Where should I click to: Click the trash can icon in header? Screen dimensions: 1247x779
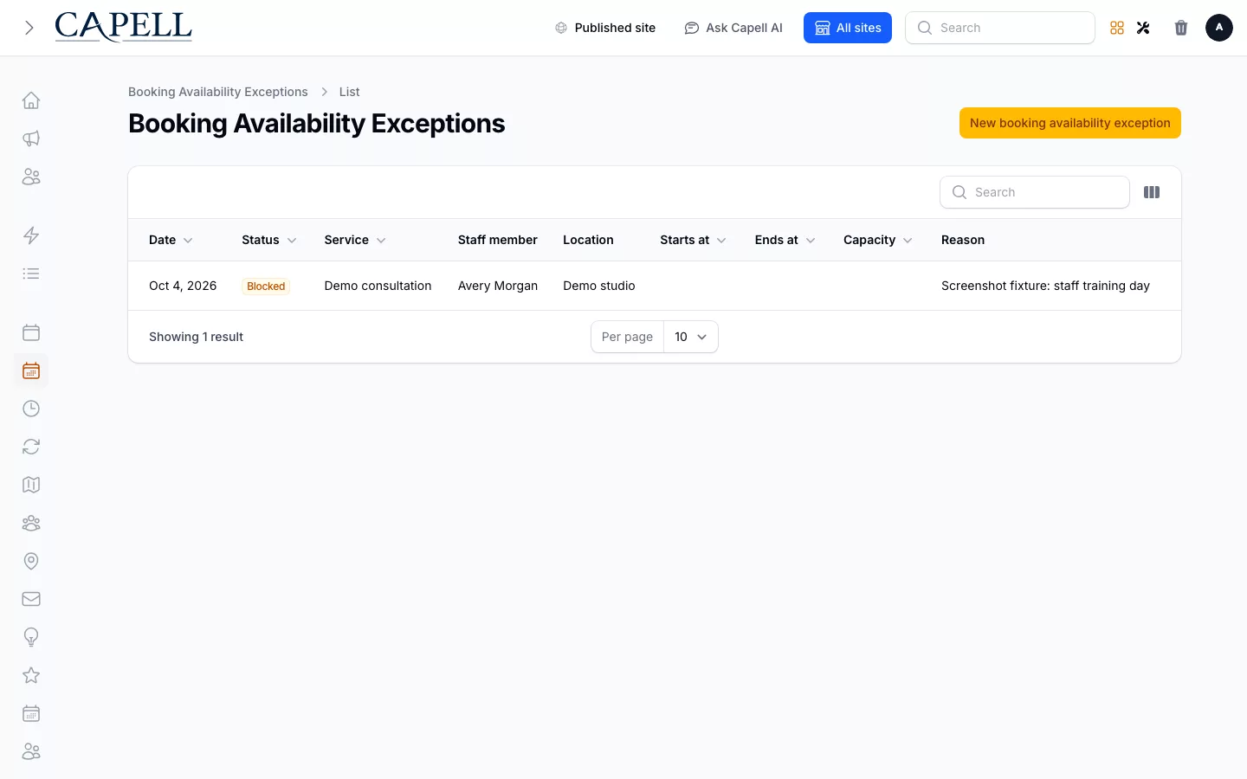pos(1181,28)
